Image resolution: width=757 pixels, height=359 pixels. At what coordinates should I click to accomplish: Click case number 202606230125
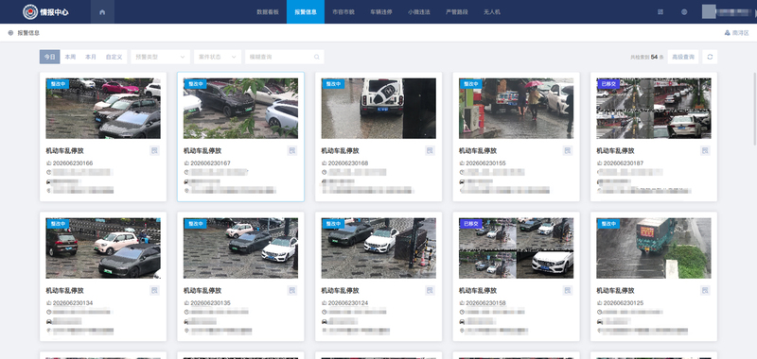624,303
